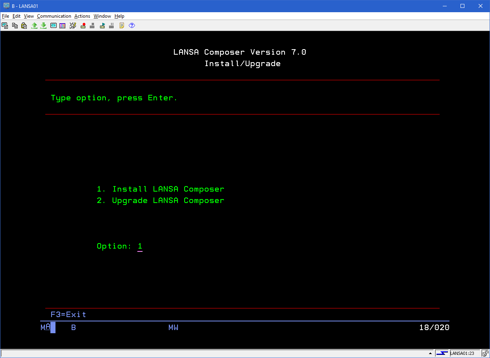
Task: Click the stop macro square icon
Action: (92, 26)
